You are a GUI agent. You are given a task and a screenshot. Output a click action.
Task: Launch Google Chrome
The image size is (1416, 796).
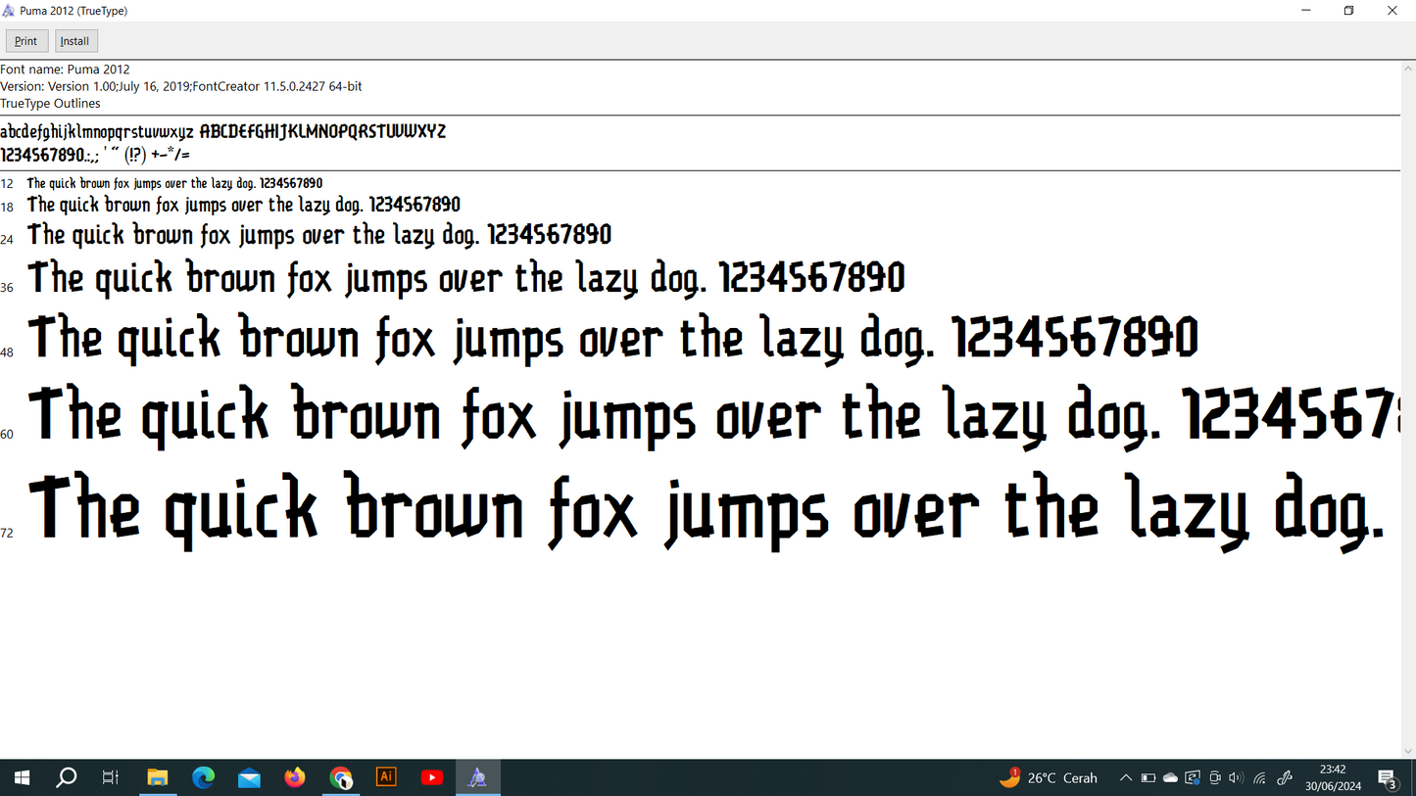341,776
